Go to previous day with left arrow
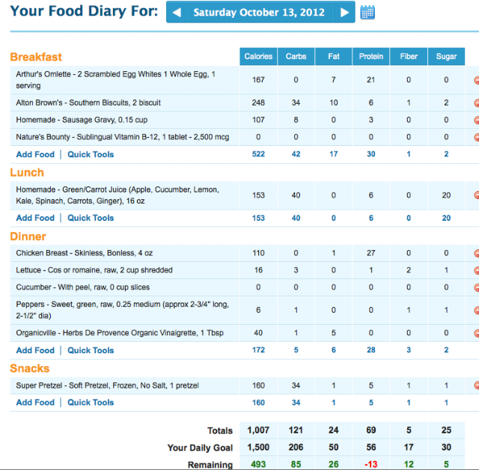Image resolution: width=479 pixels, height=470 pixels. pos(177,13)
